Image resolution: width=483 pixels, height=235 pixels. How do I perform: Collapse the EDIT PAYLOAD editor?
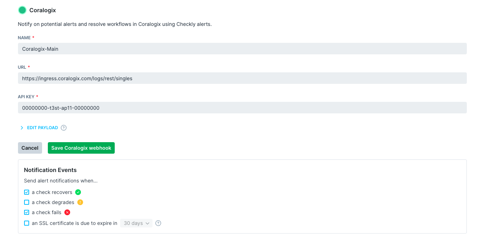pyautogui.click(x=42, y=128)
